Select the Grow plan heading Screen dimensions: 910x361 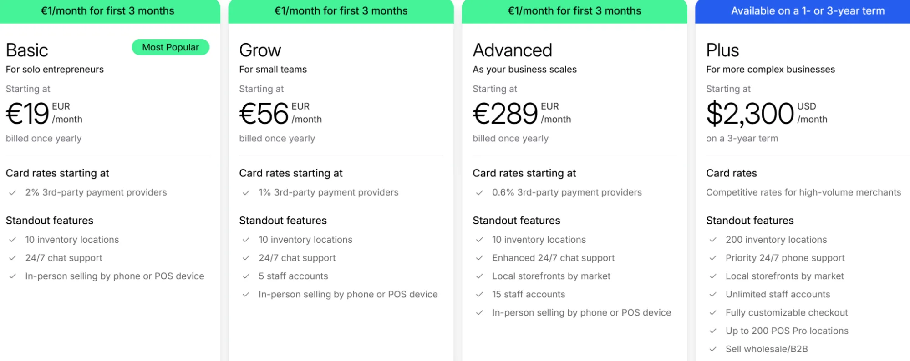pos(260,50)
